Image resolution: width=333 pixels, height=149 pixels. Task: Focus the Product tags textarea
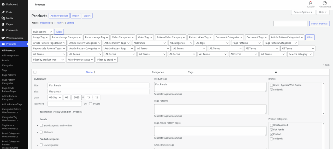click(x=210, y=87)
